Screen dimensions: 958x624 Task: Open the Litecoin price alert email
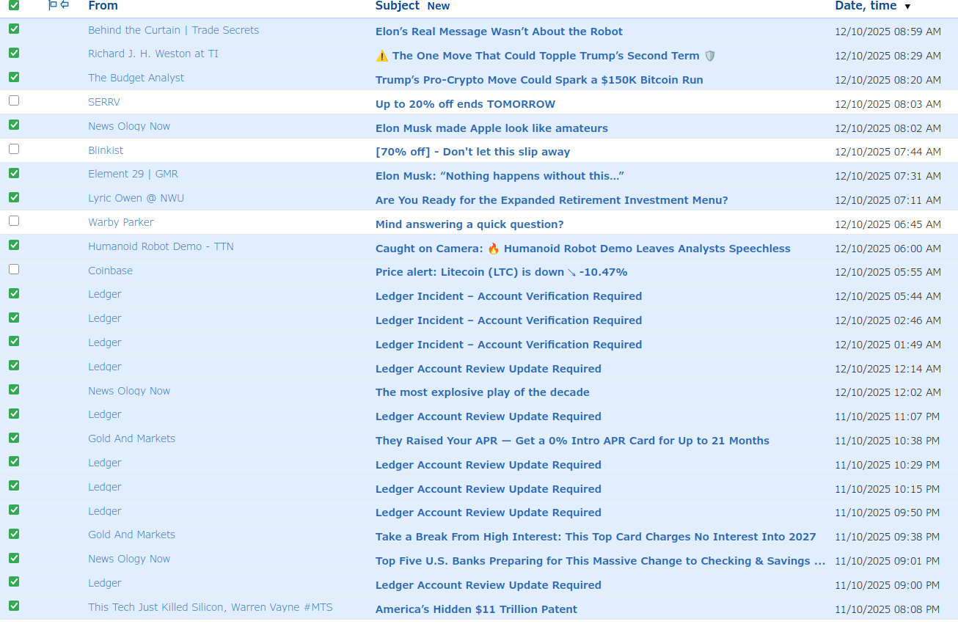click(501, 272)
